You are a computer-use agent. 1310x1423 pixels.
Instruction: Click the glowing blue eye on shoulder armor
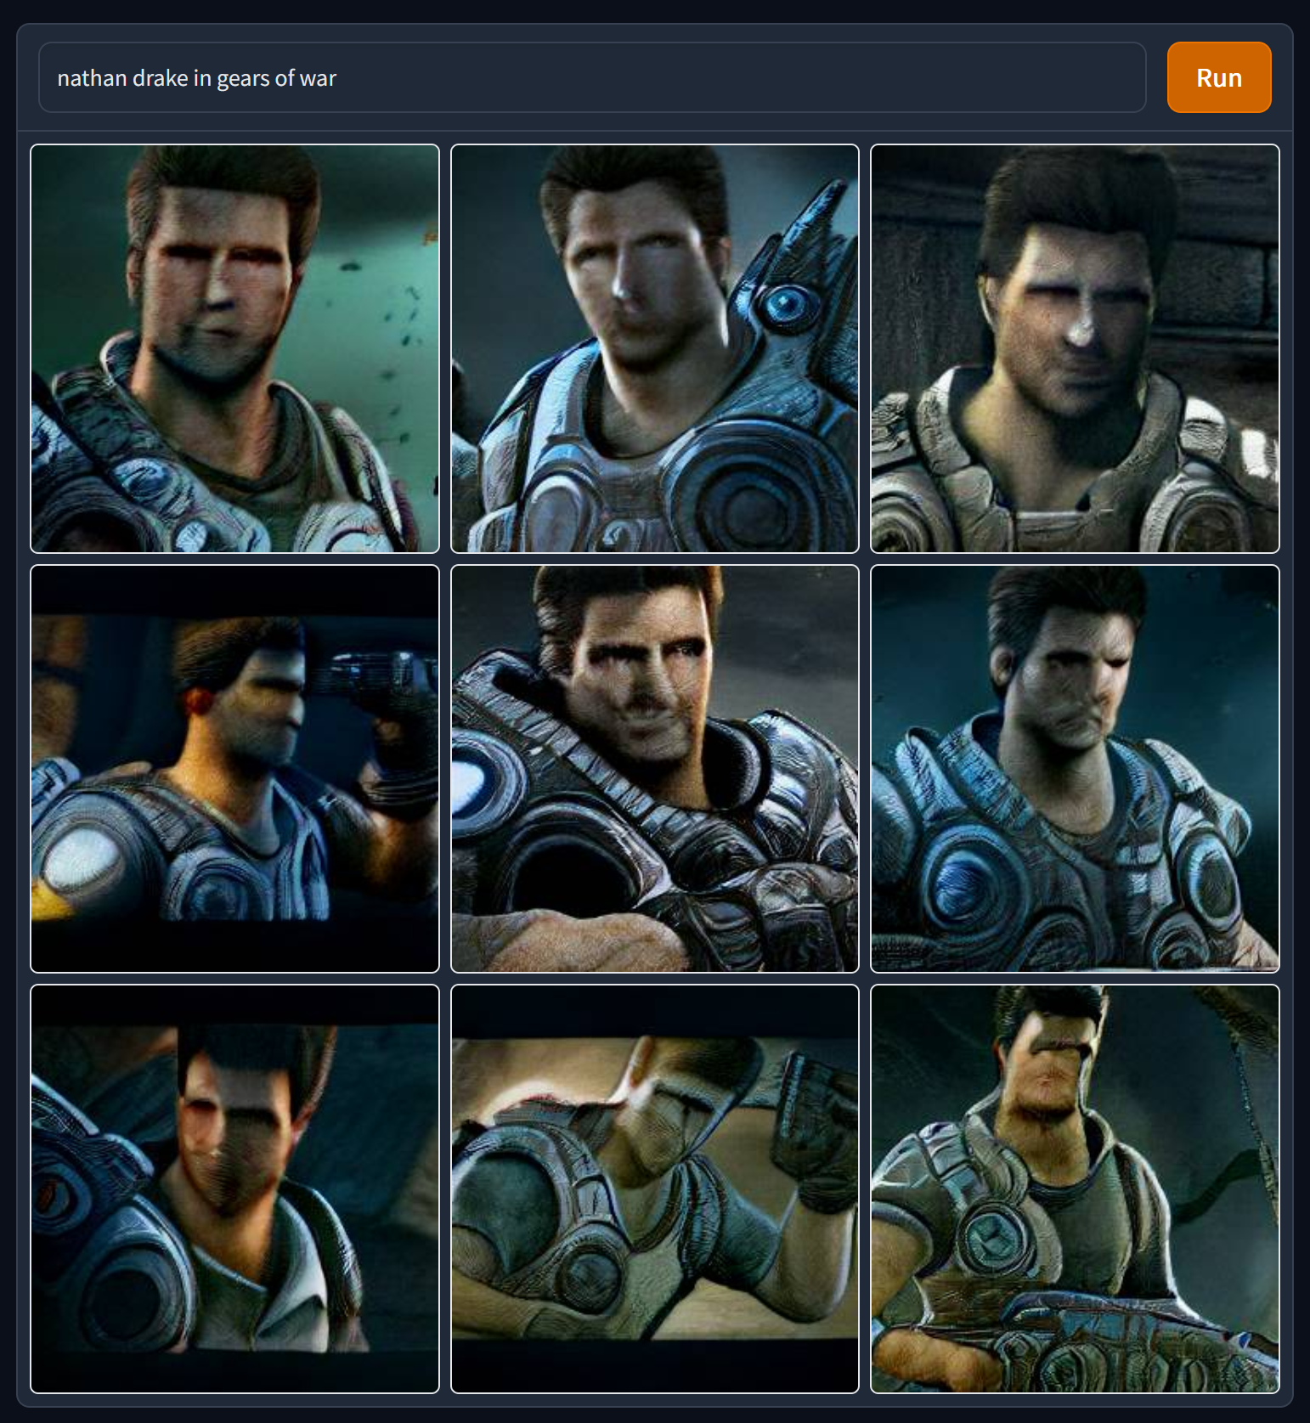click(x=788, y=304)
